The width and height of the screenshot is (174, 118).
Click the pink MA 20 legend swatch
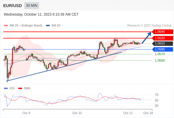[6, 26]
